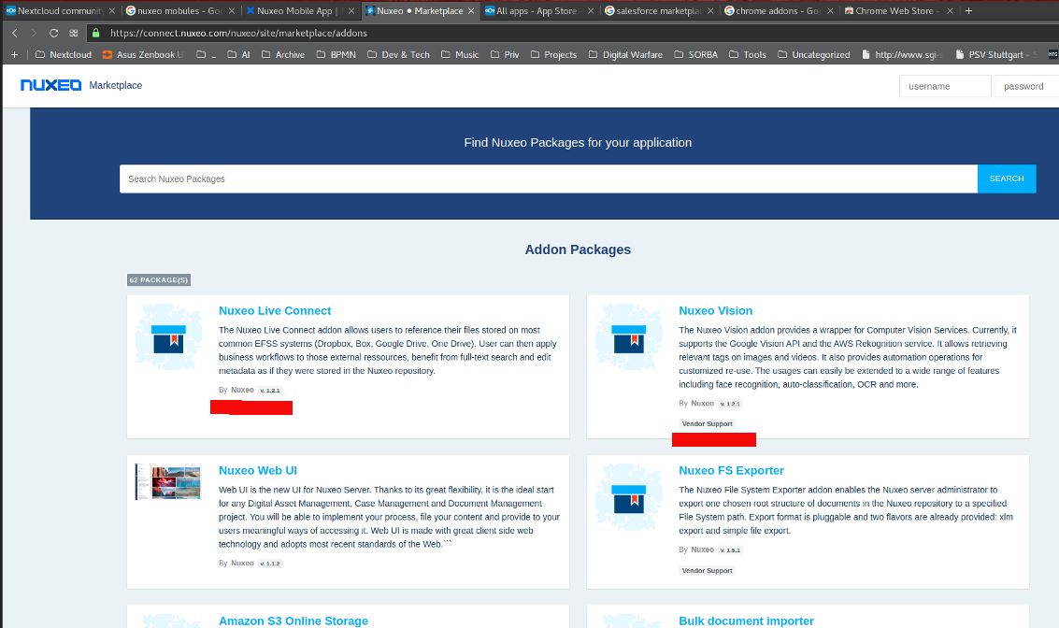Viewport: 1059px width, 628px height.
Task: Open the Nuxeo FS Exporter package
Action: (x=732, y=471)
